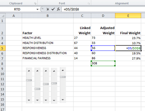Open Clipboard group dialog launcher
This screenshot has width=145, height=111.
point(35,3)
